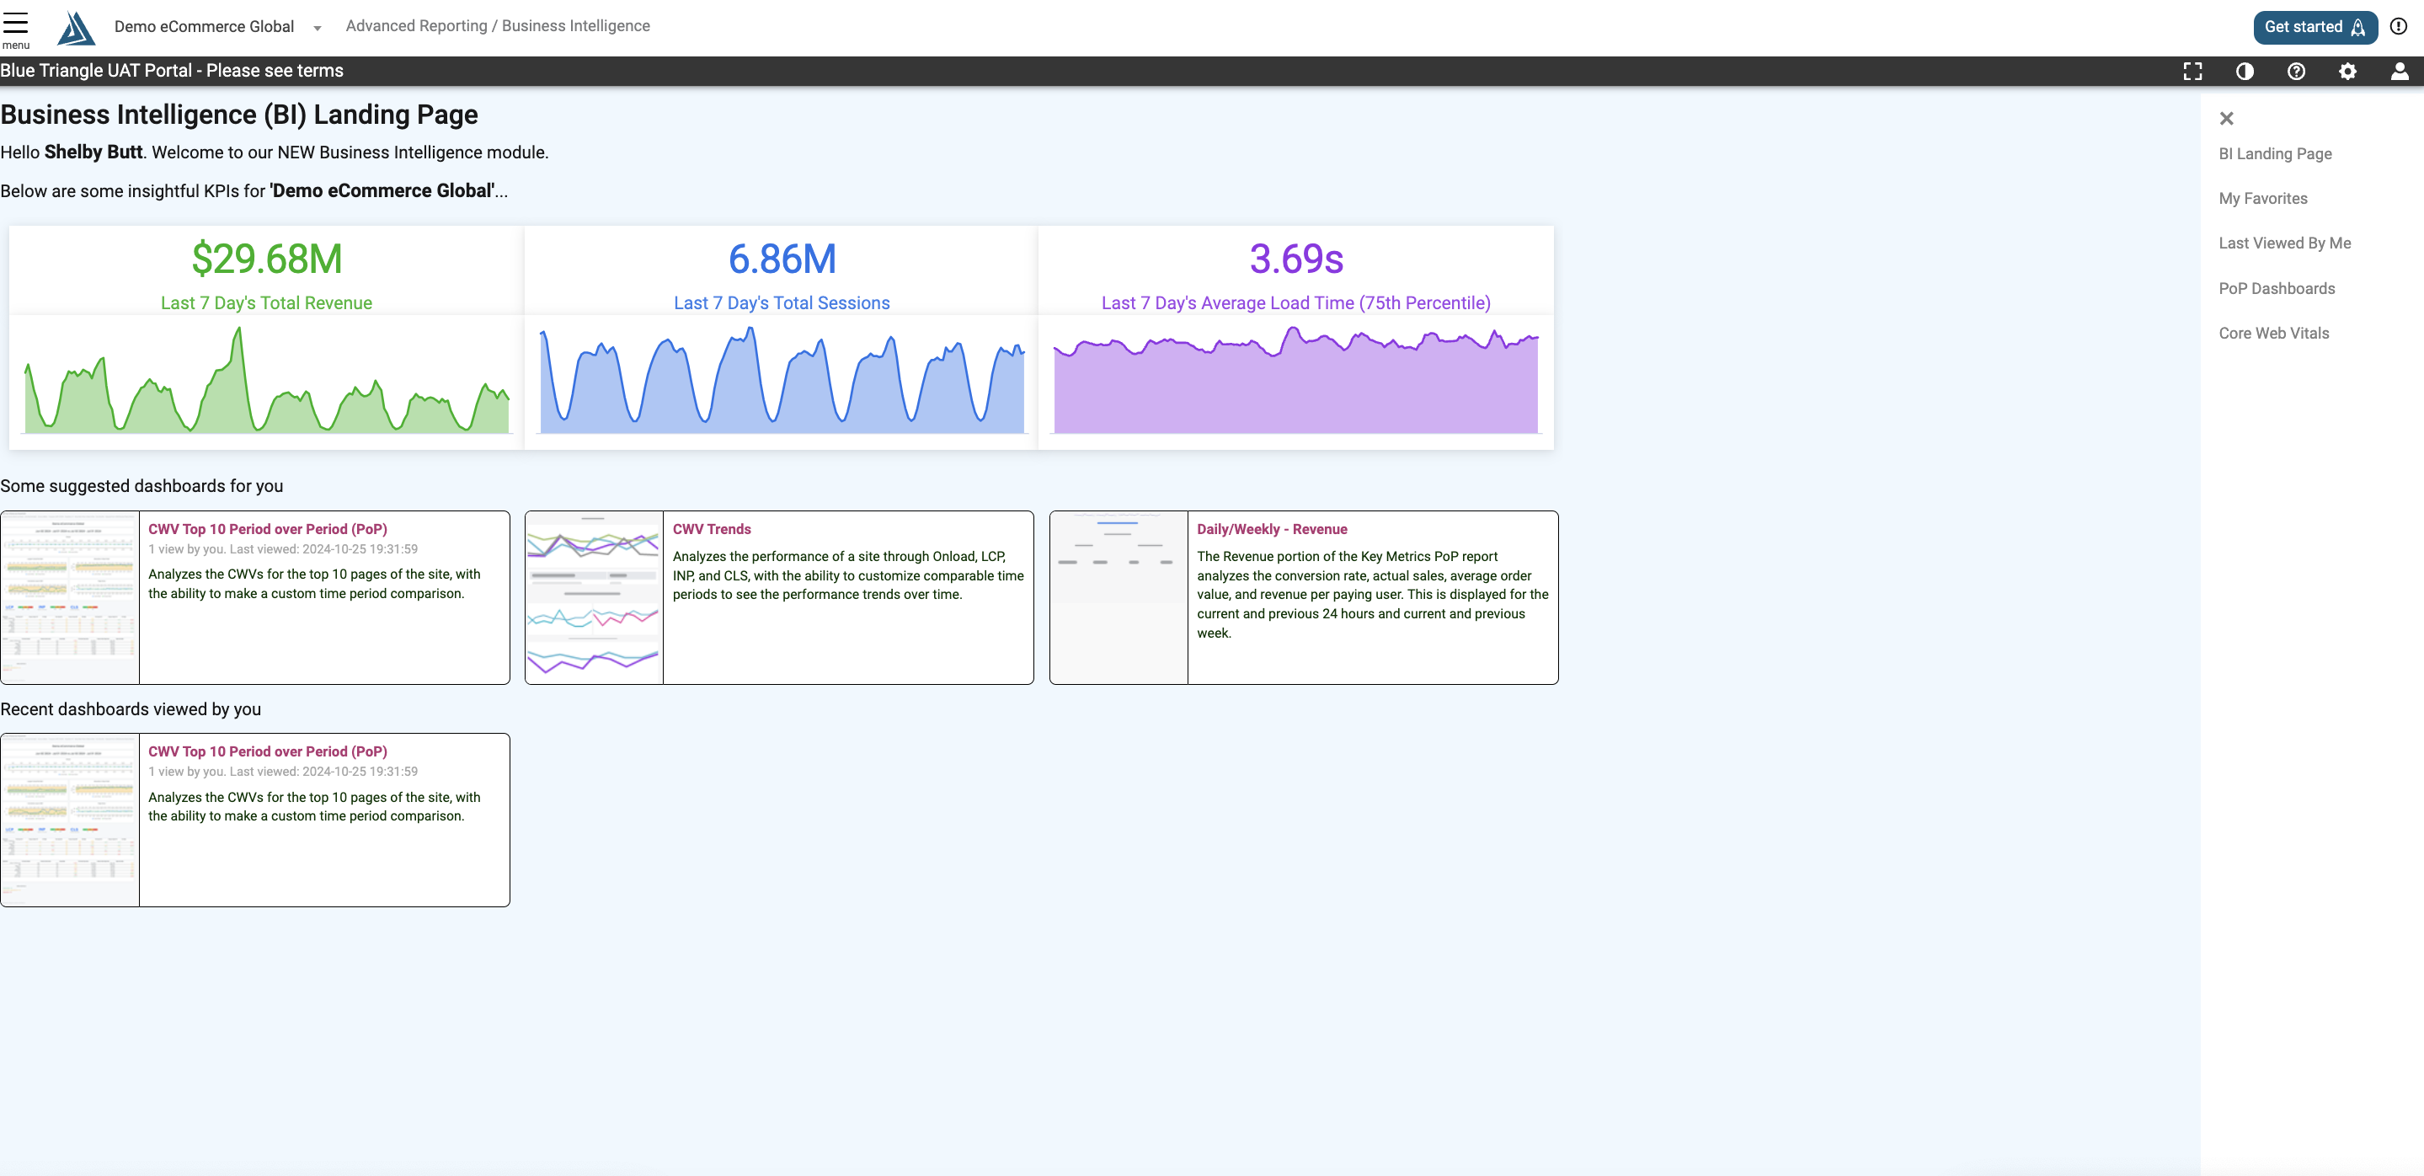Enter fullscreen mode via the fullscreen icon
This screenshot has width=2424, height=1176.
tap(2192, 72)
